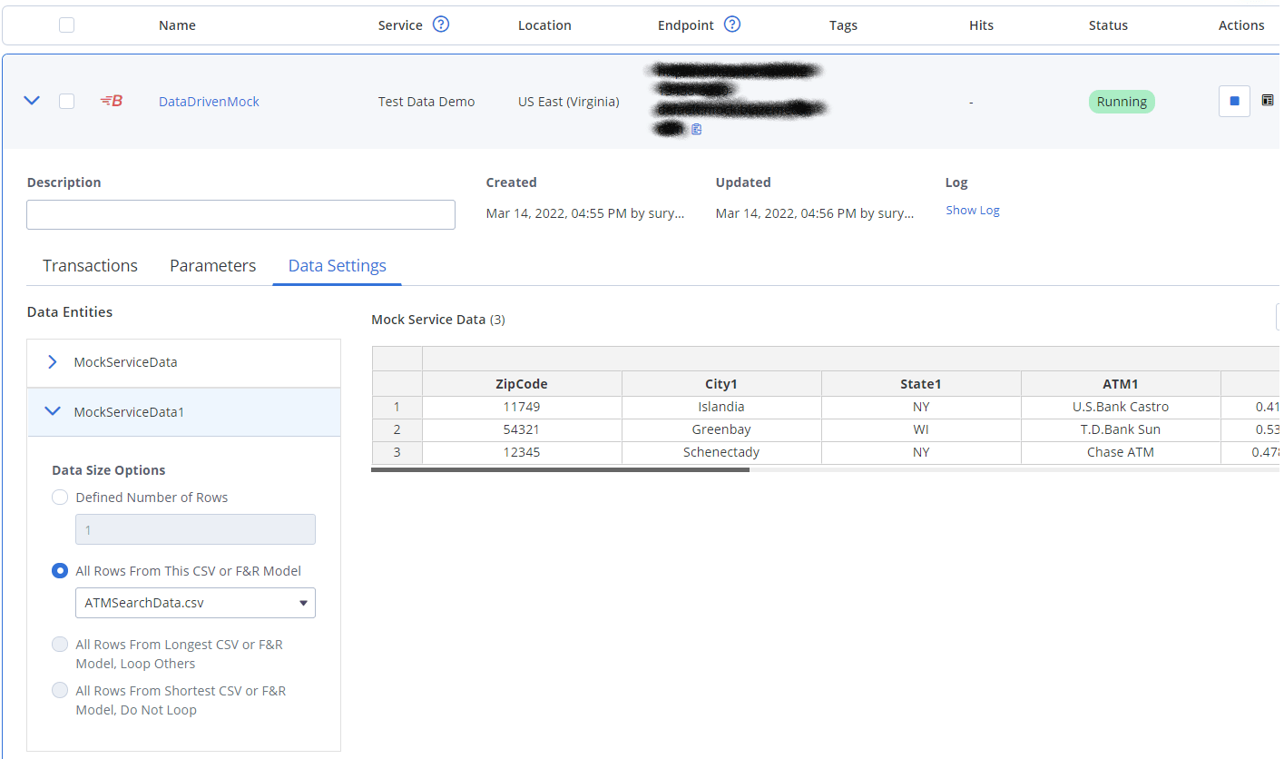Click into the Description text field
Screen dimensions: 1284x759
pyautogui.click(x=240, y=215)
